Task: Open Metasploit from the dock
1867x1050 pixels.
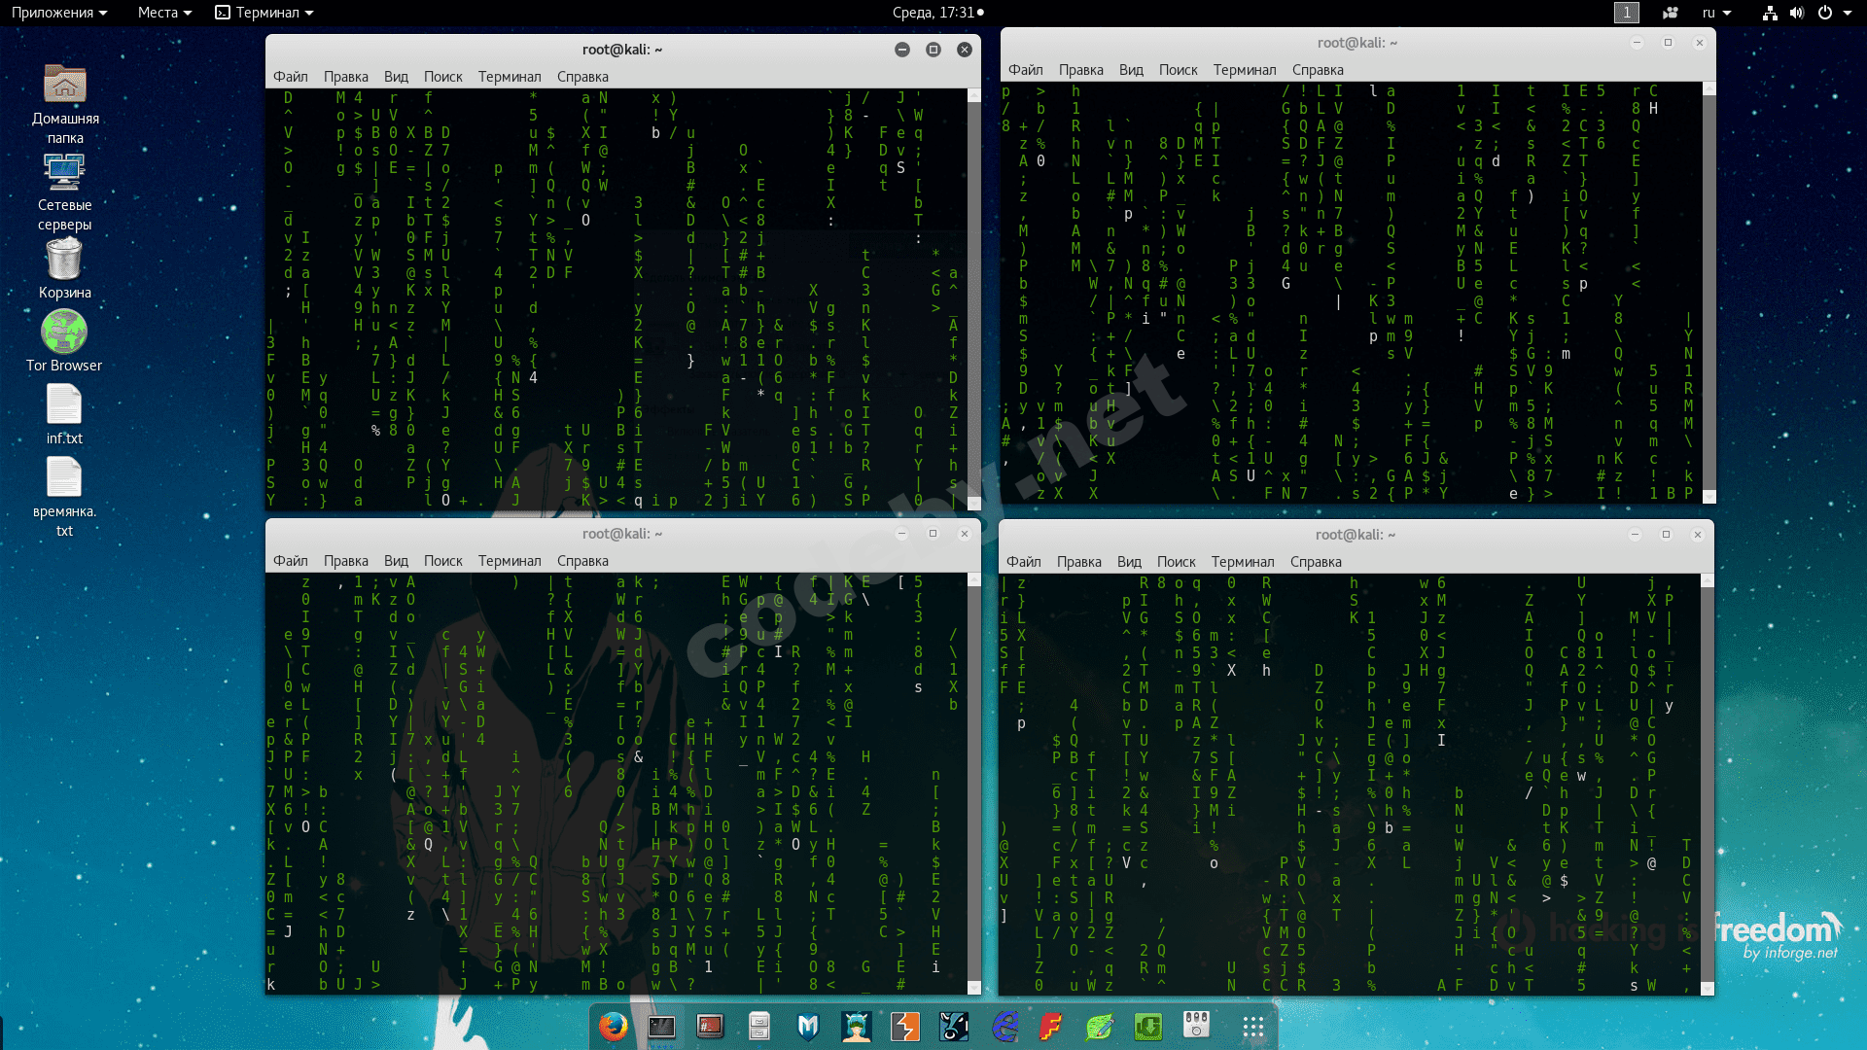Action: tap(808, 1027)
